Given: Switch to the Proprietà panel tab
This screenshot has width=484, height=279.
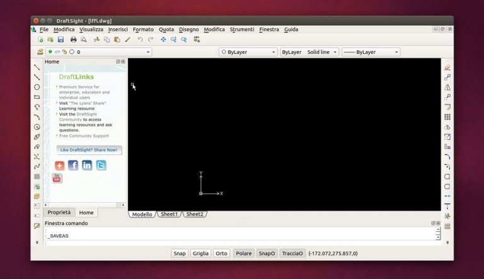Looking at the screenshot, I should [x=60, y=212].
